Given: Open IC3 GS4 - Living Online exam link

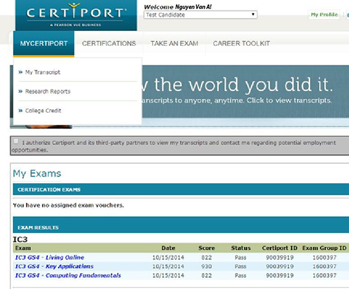Looking at the screenshot, I should pos(49,258).
